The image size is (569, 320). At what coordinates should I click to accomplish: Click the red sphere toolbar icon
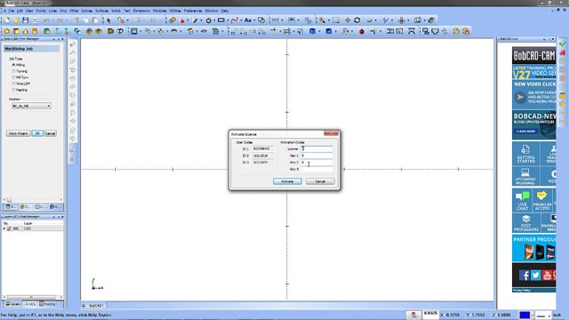tap(362, 32)
